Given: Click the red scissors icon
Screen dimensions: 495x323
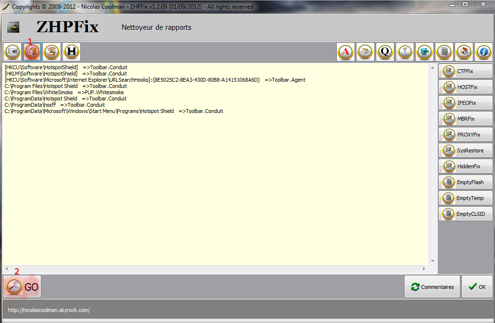Looking at the screenshot, I should 405,52.
